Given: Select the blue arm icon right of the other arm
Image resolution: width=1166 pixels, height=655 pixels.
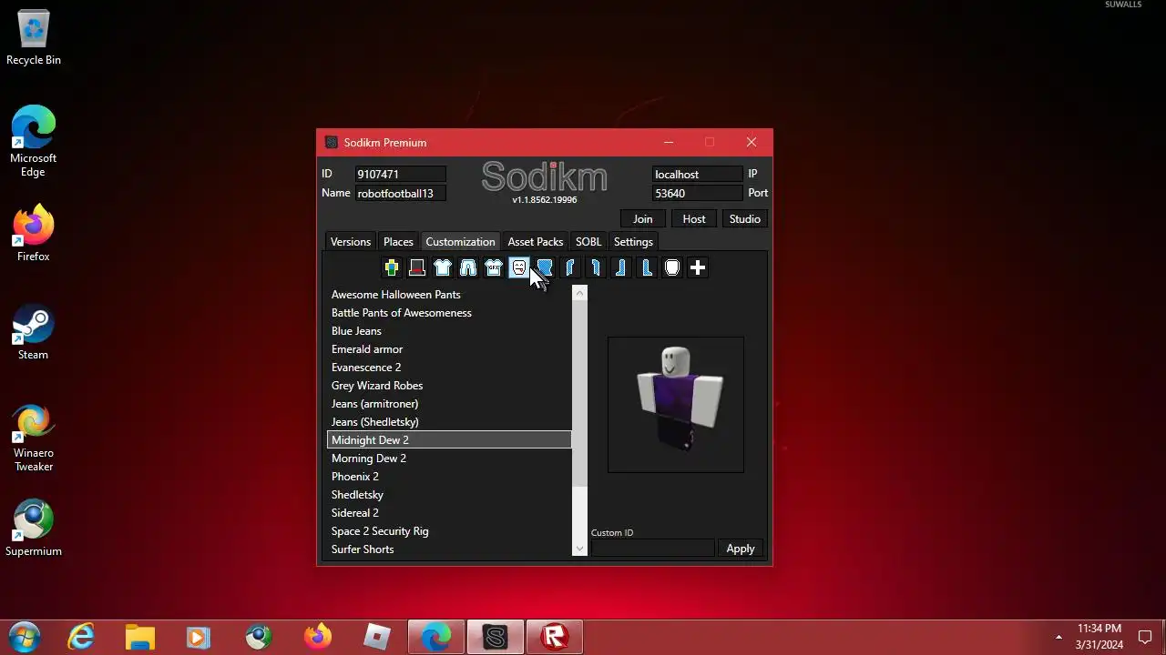Looking at the screenshot, I should [x=596, y=267].
